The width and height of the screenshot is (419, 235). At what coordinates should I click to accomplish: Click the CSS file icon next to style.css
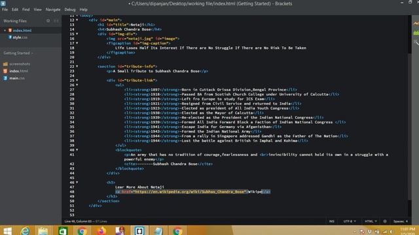[10, 37]
